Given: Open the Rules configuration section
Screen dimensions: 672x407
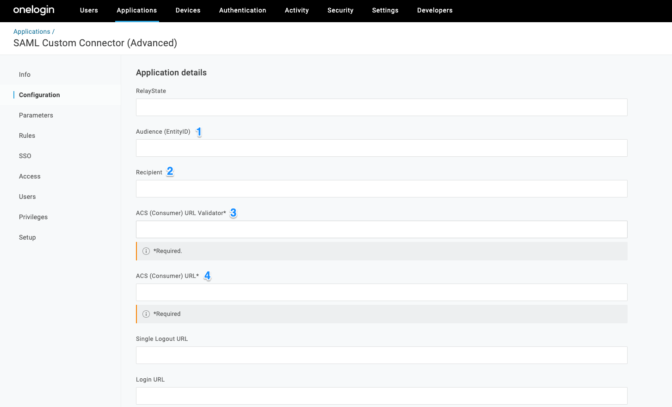Looking at the screenshot, I should (27, 136).
